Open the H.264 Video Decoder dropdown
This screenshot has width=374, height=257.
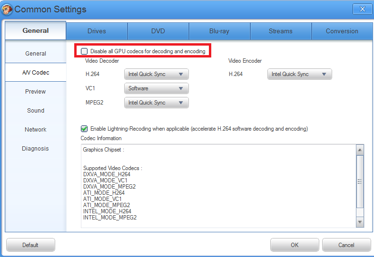click(x=157, y=74)
